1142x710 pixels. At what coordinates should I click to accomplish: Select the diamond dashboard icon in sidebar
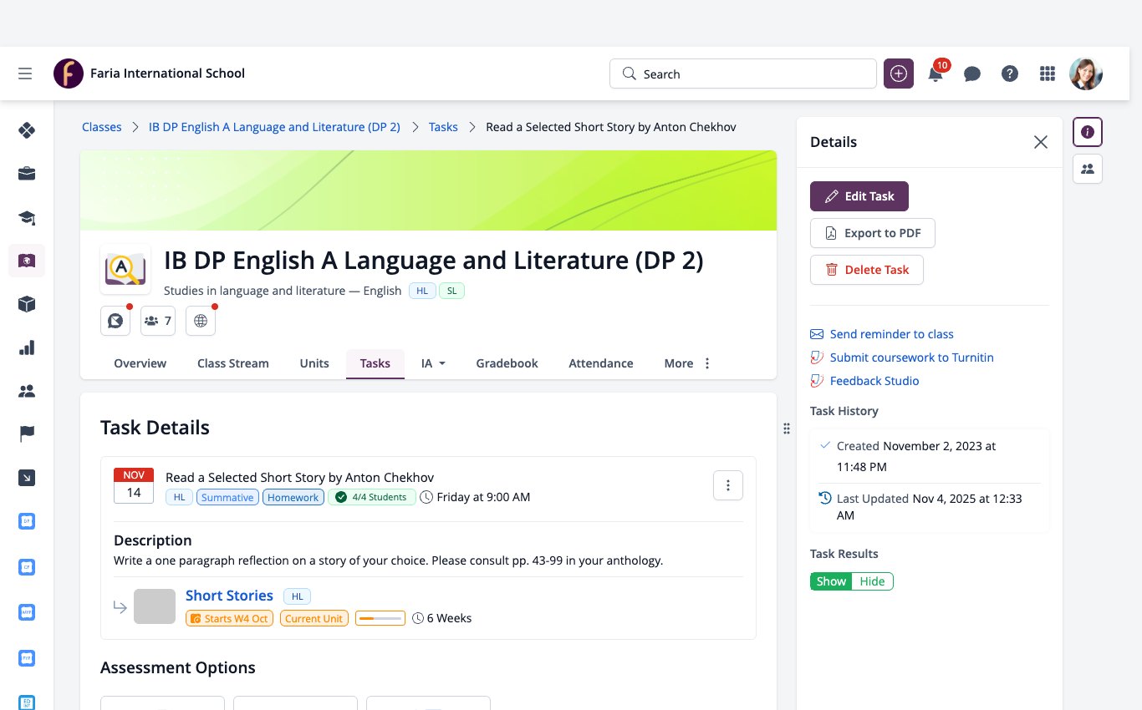(x=27, y=130)
